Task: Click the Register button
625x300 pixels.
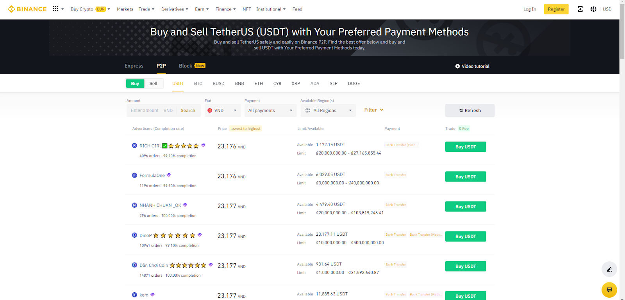Action: pyautogui.click(x=556, y=9)
